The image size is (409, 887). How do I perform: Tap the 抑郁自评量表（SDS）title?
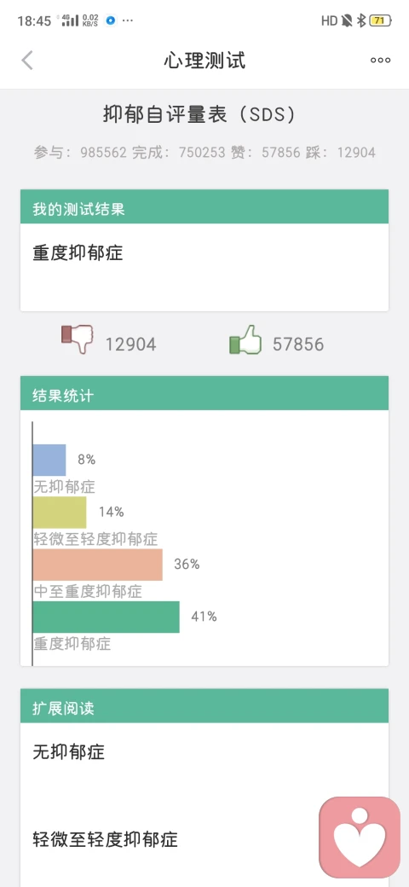tap(199, 115)
